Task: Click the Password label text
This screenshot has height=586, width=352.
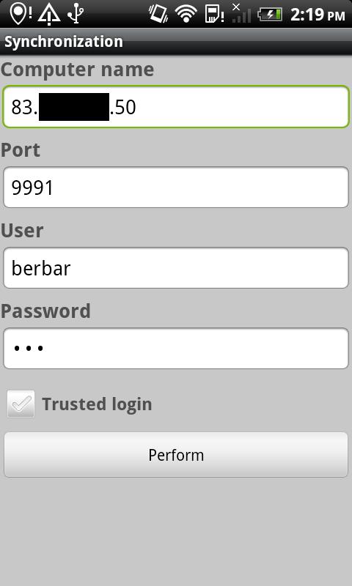Action: click(45, 311)
